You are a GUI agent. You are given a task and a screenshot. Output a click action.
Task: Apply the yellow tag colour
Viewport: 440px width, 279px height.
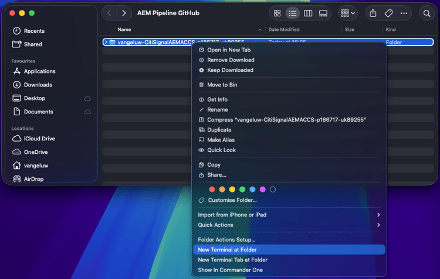pos(232,190)
